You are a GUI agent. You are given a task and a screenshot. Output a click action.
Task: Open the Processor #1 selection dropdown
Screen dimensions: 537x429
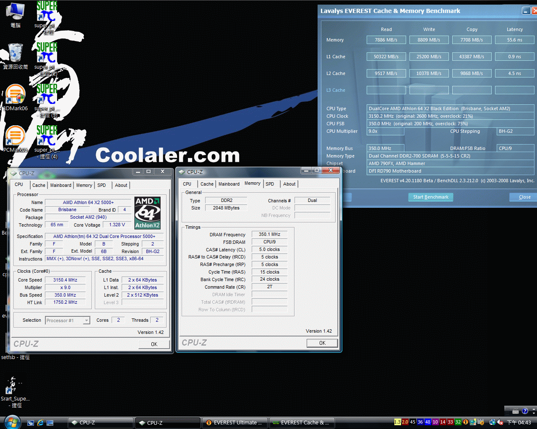tap(68, 320)
